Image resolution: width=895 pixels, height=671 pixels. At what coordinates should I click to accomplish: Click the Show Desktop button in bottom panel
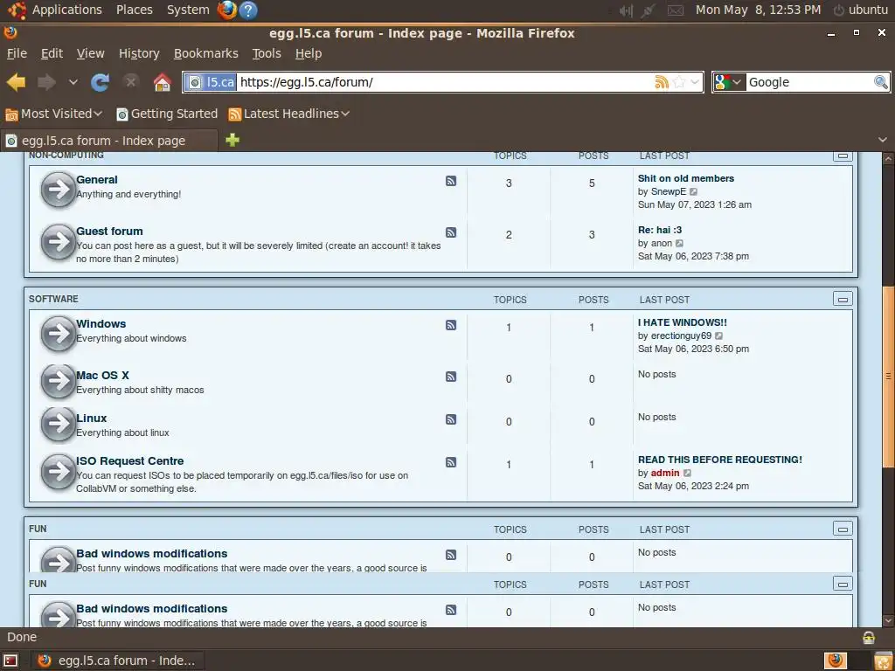click(10, 661)
